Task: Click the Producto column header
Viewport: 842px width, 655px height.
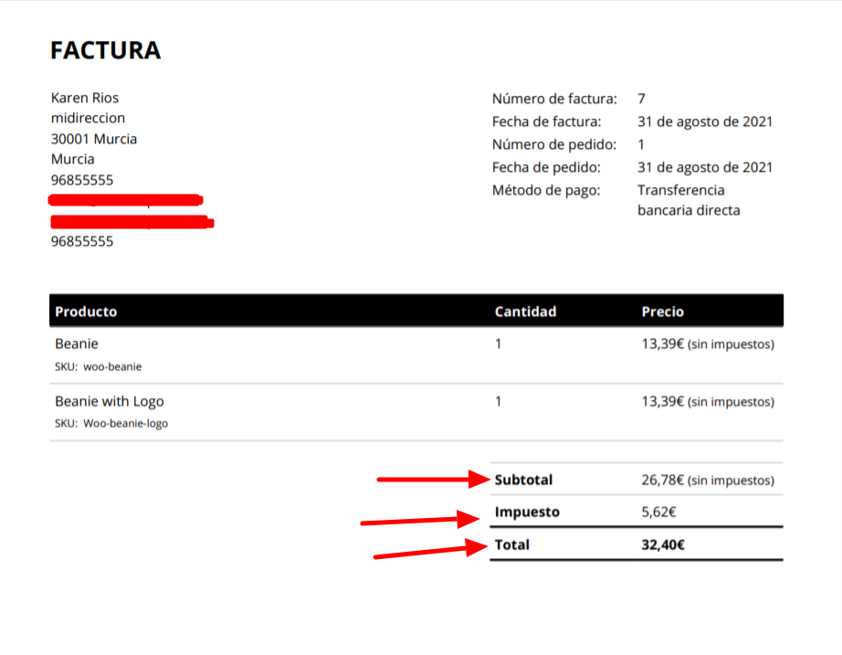Action: click(x=86, y=312)
